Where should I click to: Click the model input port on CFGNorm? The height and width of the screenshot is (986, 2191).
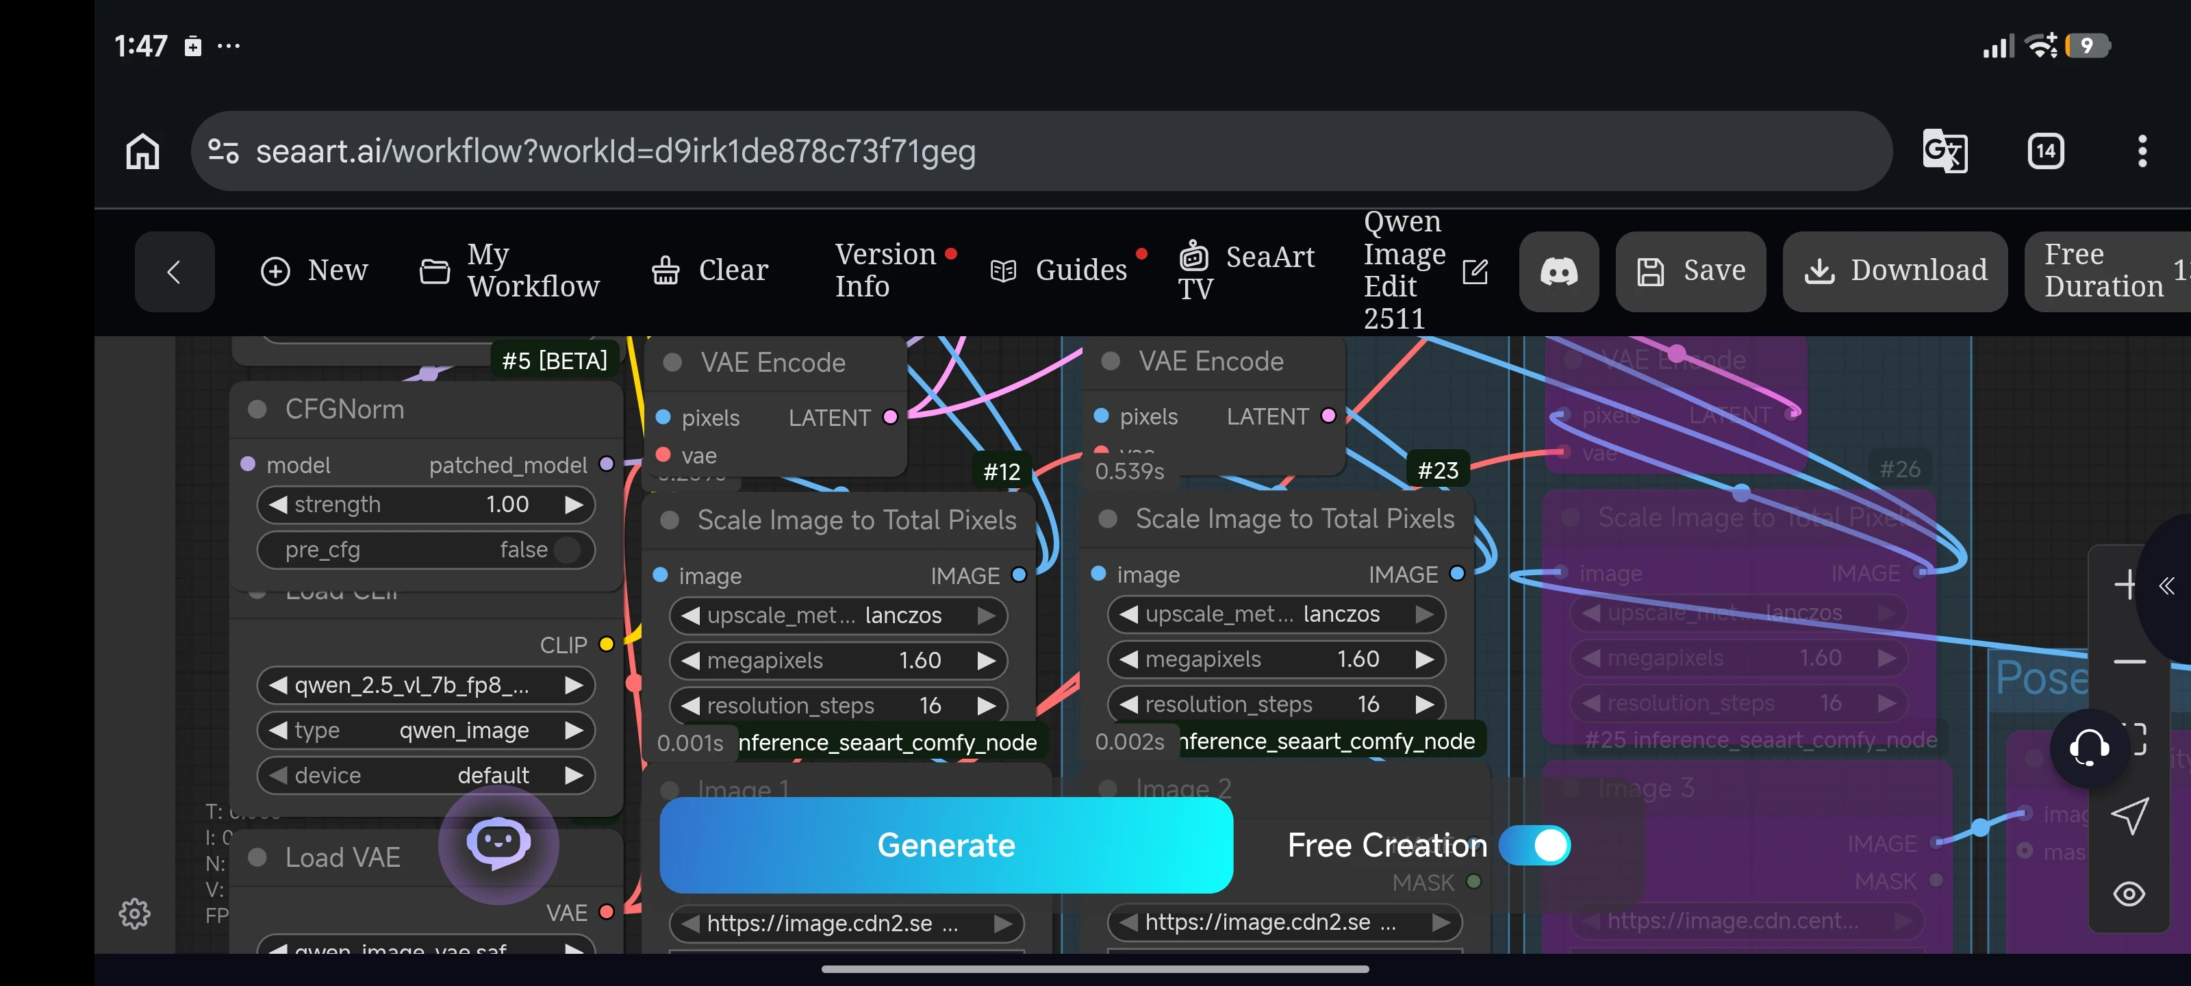tap(247, 464)
